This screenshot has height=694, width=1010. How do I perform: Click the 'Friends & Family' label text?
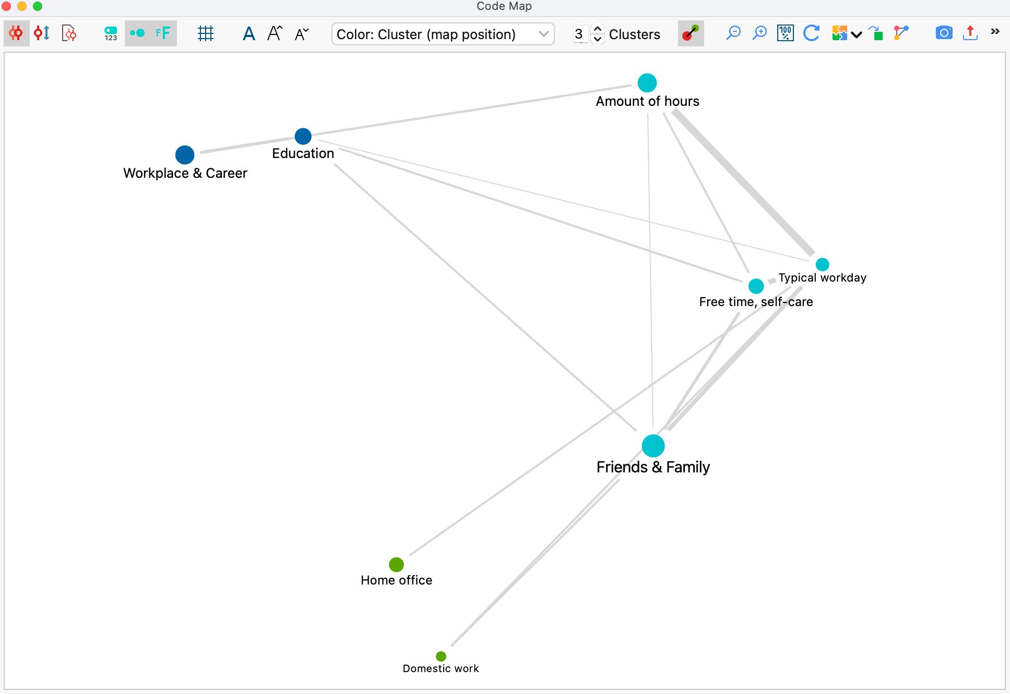653,467
